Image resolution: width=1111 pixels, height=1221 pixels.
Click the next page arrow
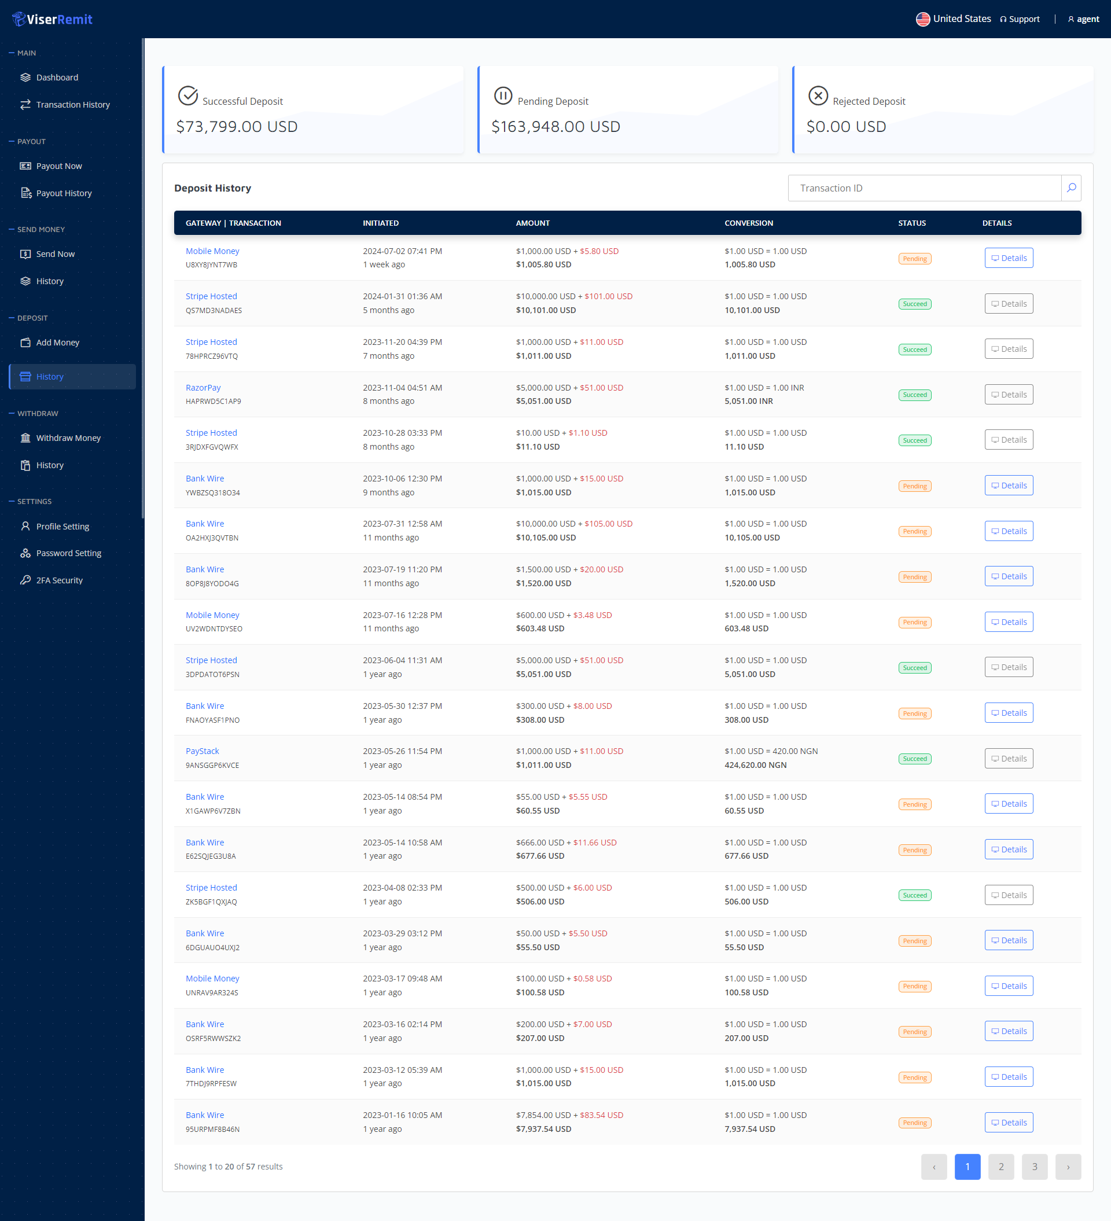[x=1068, y=1167]
